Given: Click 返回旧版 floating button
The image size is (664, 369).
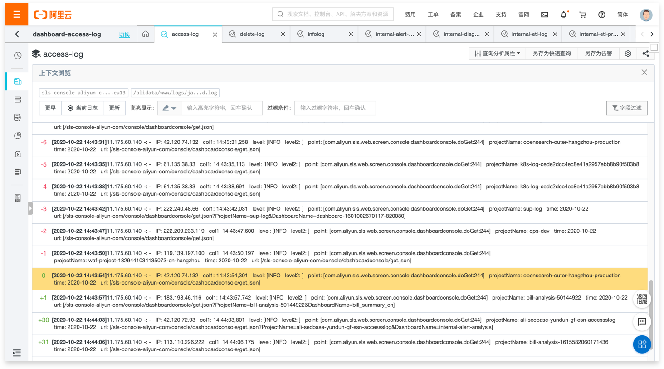Looking at the screenshot, I should [x=642, y=299].
